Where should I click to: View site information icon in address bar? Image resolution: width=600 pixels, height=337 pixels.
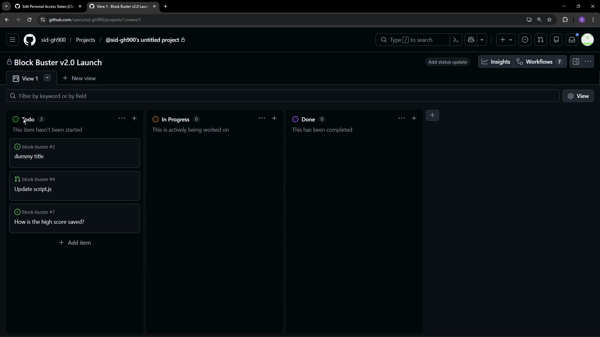click(43, 20)
